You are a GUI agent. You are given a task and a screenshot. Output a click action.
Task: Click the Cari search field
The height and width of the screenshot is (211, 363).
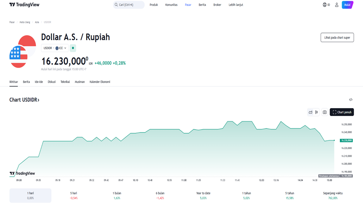pyautogui.click(x=129, y=5)
